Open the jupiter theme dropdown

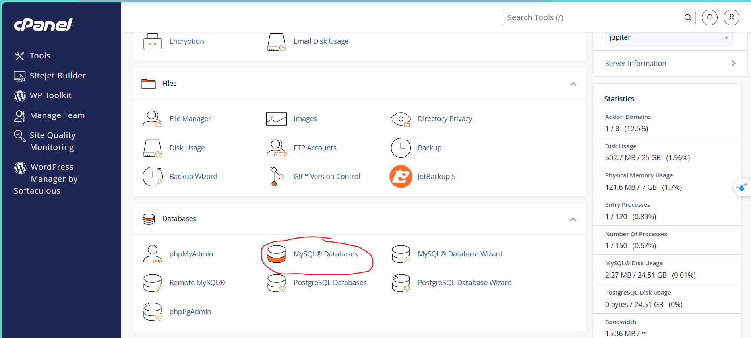coord(669,38)
